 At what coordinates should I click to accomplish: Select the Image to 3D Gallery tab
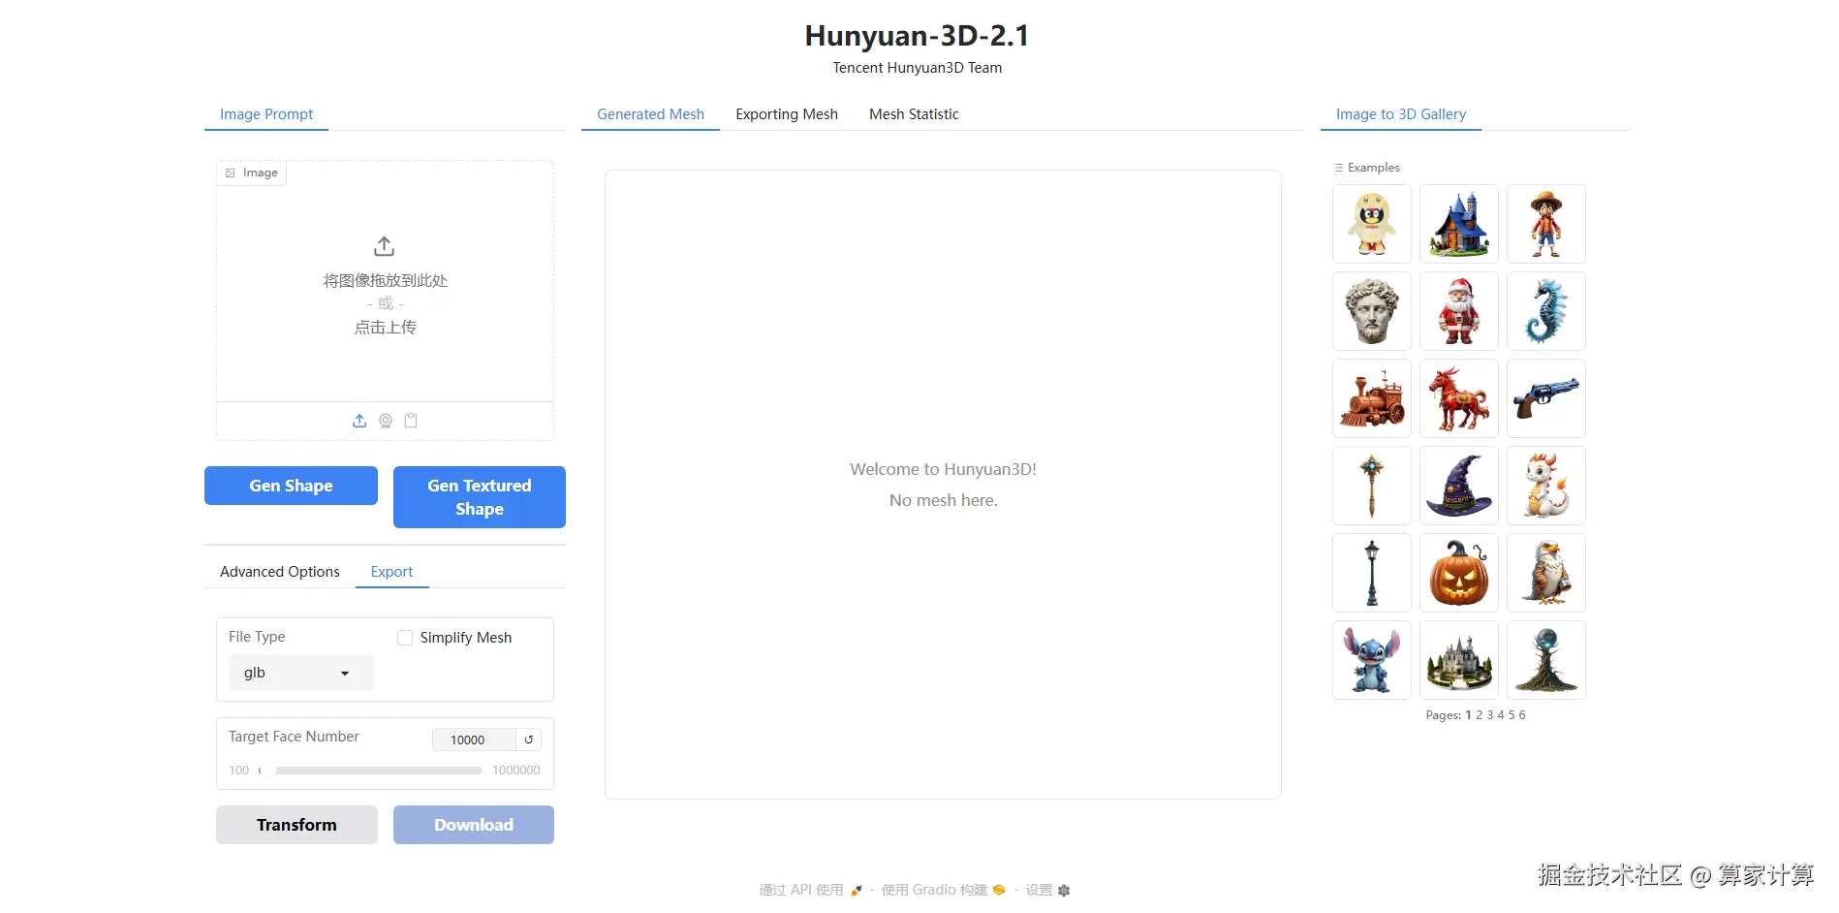pyautogui.click(x=1401, y=114)
